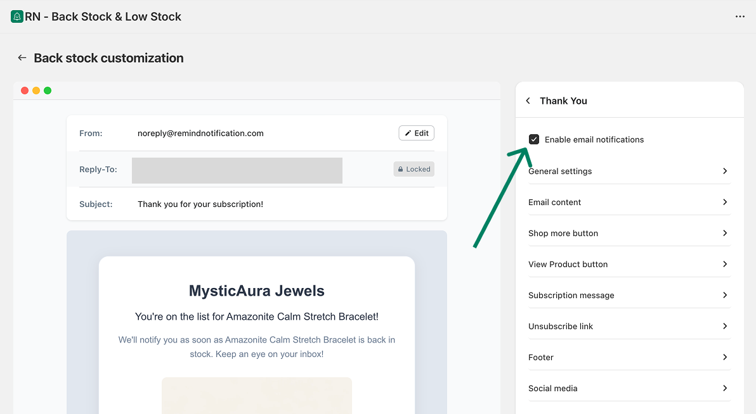Click the yellow window dot
Screen dimensions: 756x414
coord(36,91)
